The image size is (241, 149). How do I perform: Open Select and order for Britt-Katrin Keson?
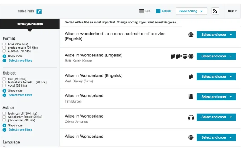pos(216,56)
